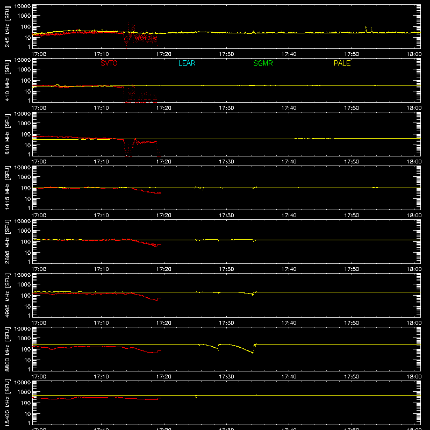The height and width of the screenshot is (430, 430).
Task: Click 18:00 tick label under 8800 MHz plot
Action: click(x=414, y=377)
